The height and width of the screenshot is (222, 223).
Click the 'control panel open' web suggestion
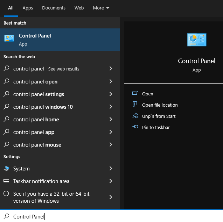60,81
